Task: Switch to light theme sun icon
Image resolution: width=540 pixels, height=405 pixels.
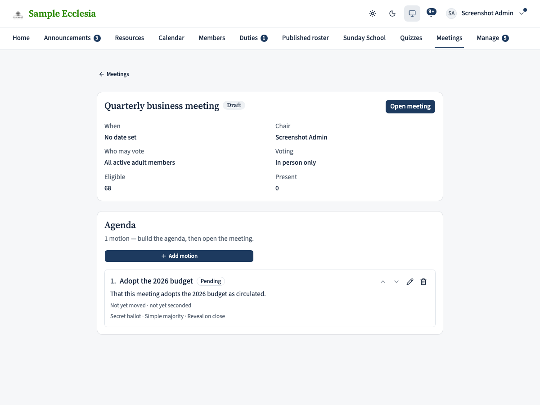Action: 373,13
